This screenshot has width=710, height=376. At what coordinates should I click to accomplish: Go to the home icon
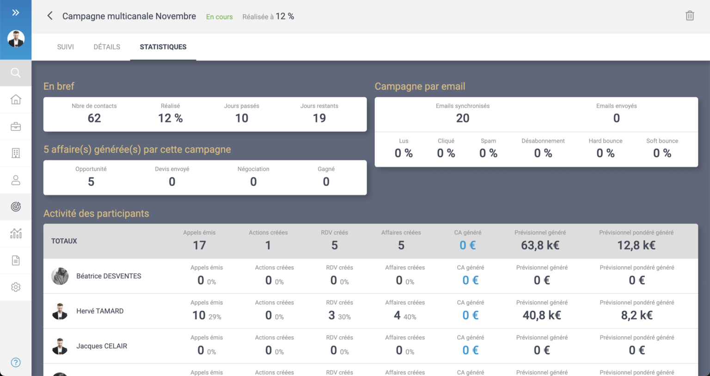pos(16,99)
